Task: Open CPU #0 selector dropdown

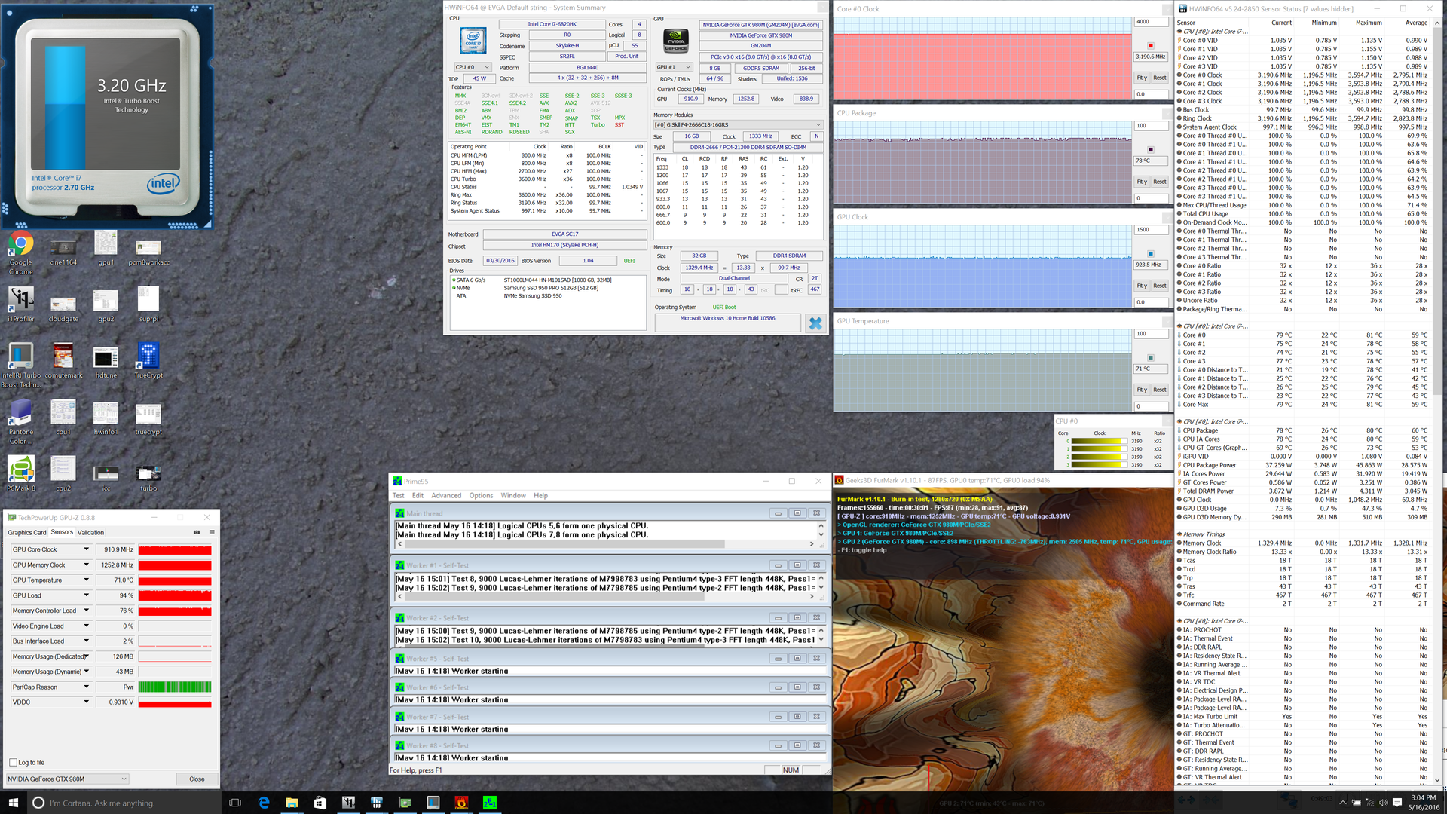Action: tap(473, 67)
